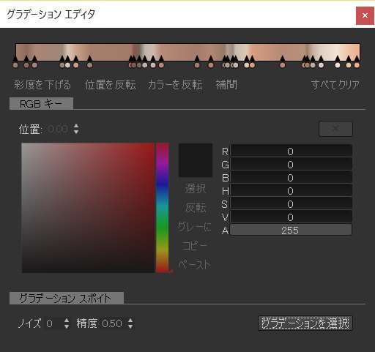The height and width of the screenshot is (352, 375).
Task: Pick a color in the saturation-value square
Action: click(88, 208)
